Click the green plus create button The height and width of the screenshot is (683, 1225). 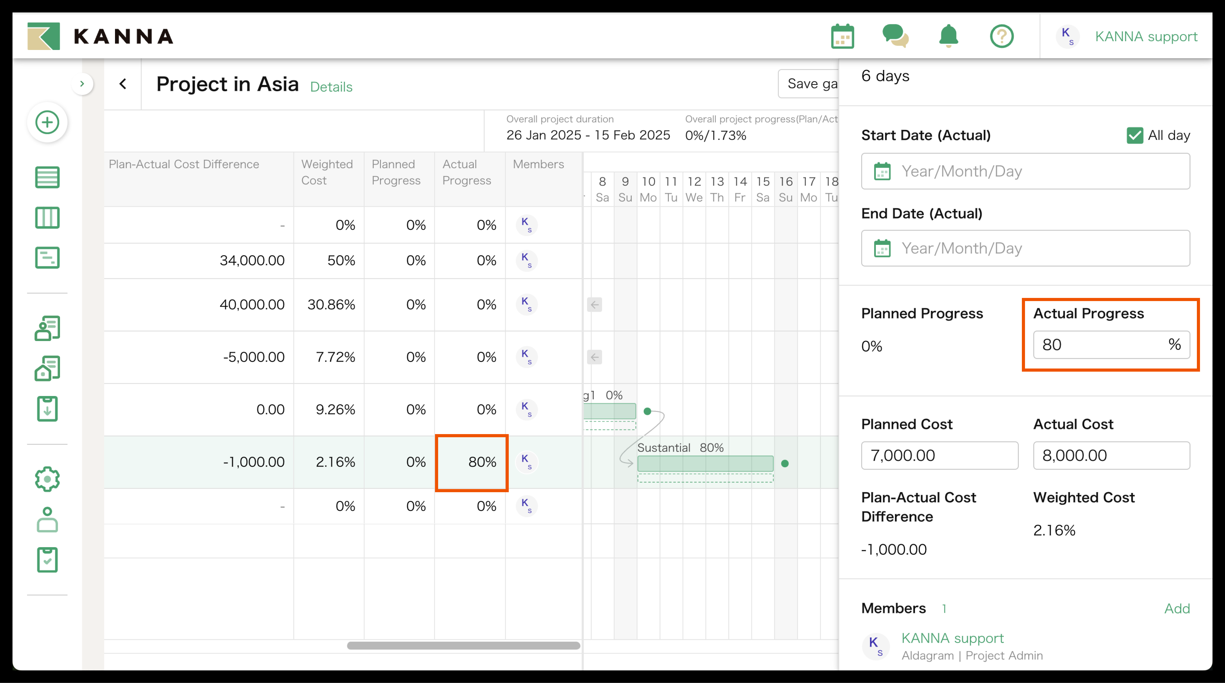47,123
